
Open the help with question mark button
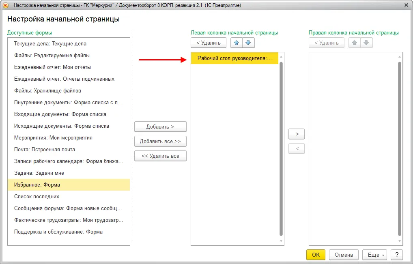[397, 255]
